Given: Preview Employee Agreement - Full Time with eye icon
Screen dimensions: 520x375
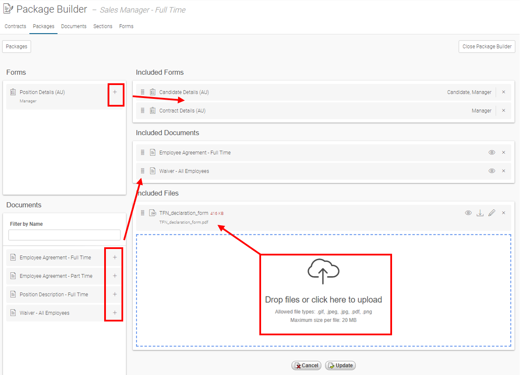Looking at the screenshot, I should (491, 152).
